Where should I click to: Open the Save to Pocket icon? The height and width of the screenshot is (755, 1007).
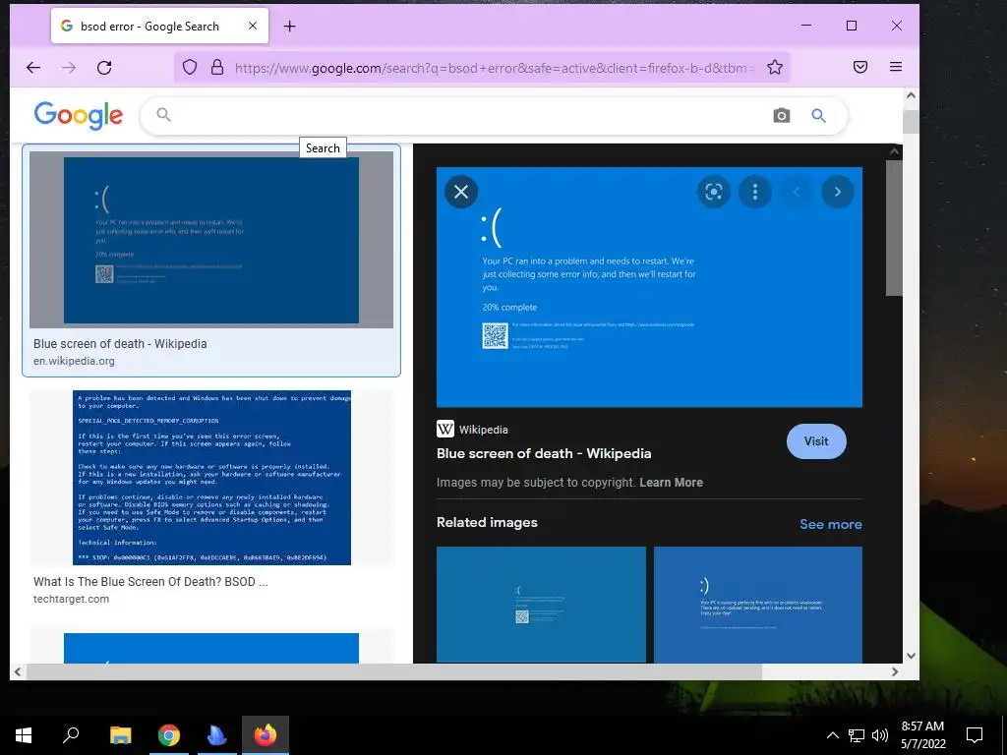(860, 68)
